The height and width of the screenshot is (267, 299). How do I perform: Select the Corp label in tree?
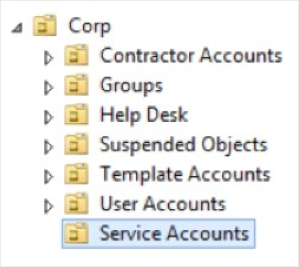point(89,26)
